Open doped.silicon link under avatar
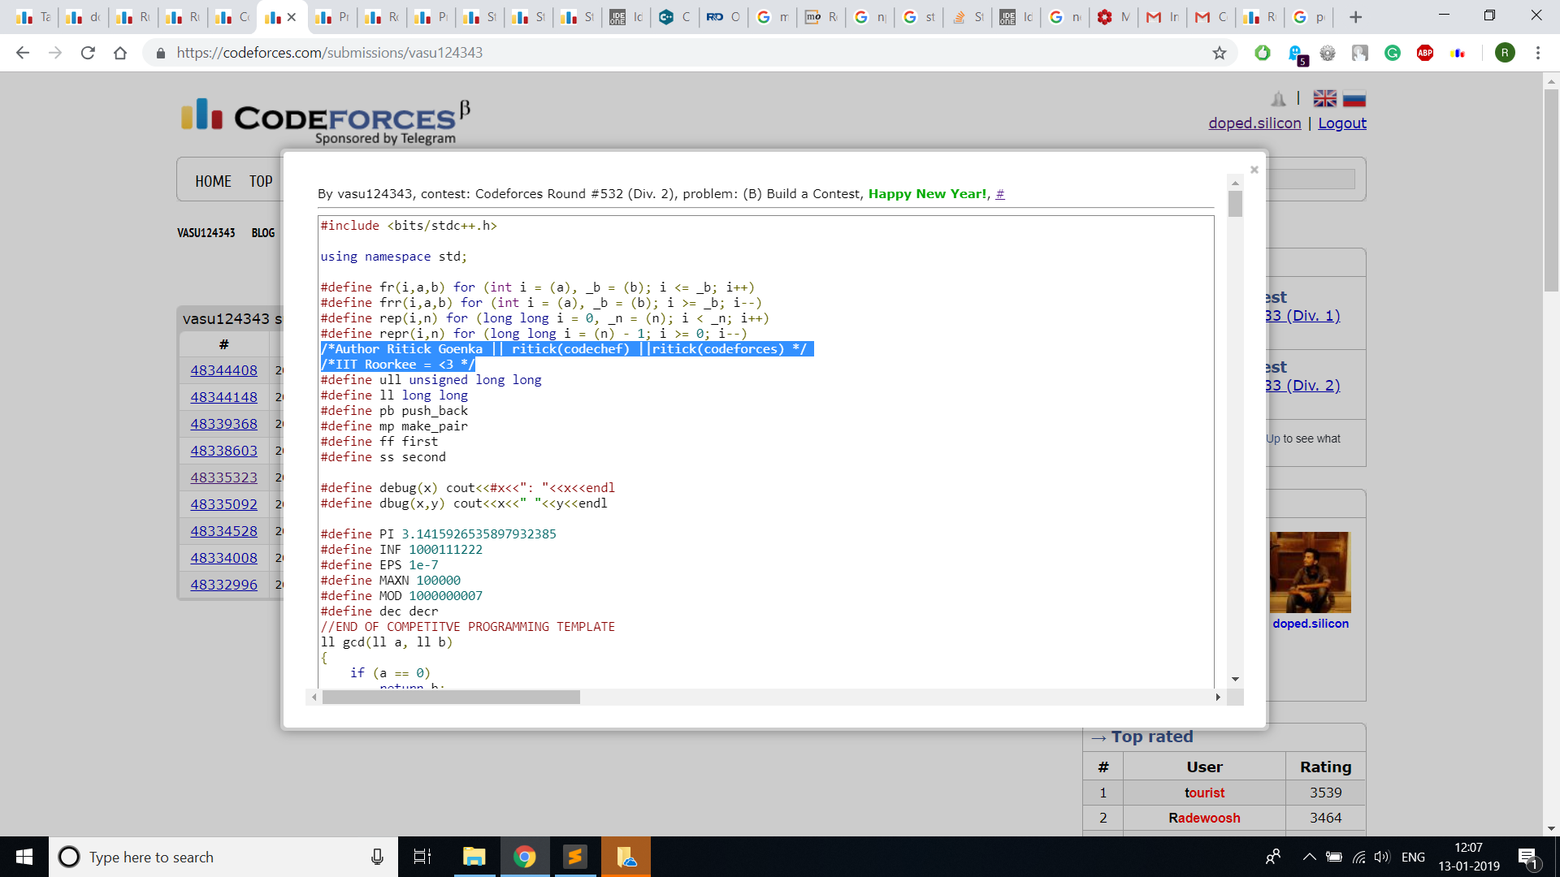Screen dimensions: 1560x877 pyautogui.click(x=1310, y=624)
